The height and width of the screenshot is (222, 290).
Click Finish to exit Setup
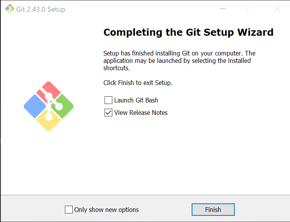coord(213,210)
